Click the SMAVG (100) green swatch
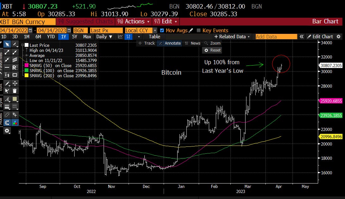This screenshot has height=199, width=345. 27,71
